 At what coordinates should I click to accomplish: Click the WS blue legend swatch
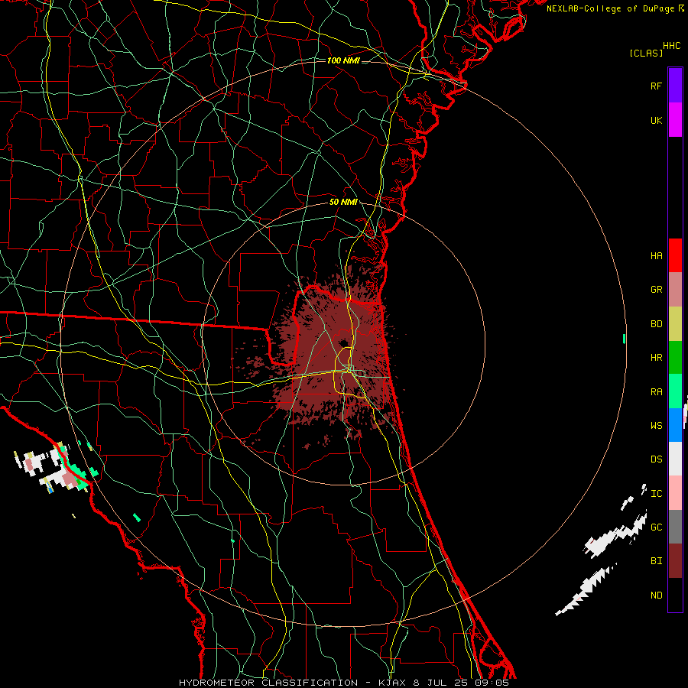pos(675,425)
